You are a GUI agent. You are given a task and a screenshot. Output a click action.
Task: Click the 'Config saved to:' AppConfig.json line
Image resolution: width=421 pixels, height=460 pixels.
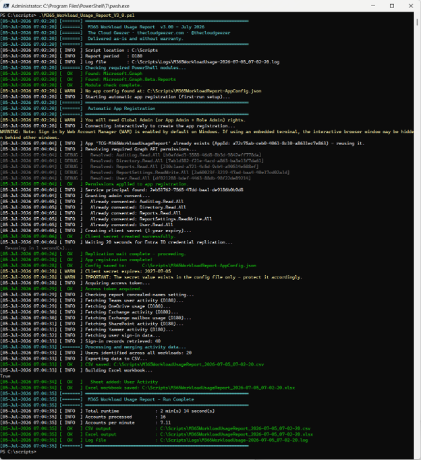coord(171,266)
